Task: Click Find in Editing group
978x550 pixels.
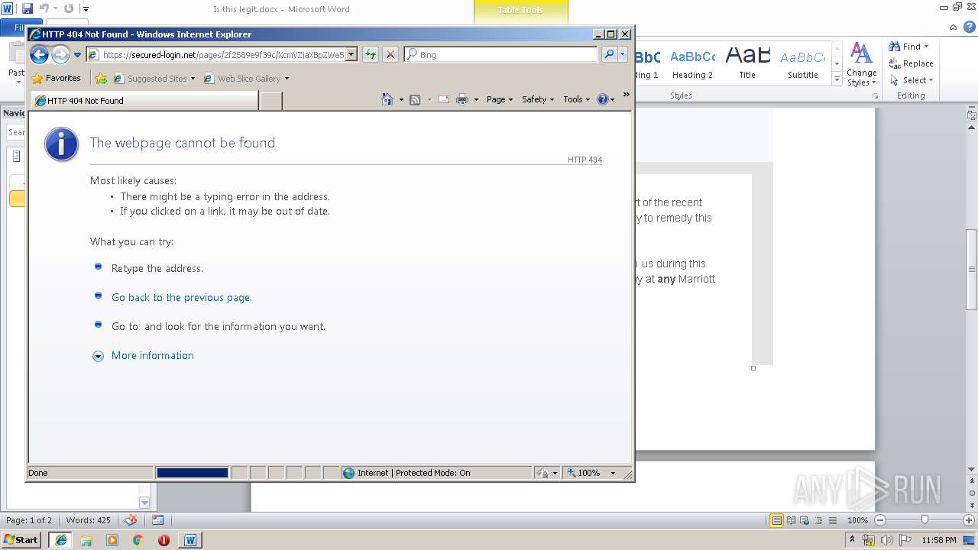Action: pyautogui.click(x=909, y=47)
